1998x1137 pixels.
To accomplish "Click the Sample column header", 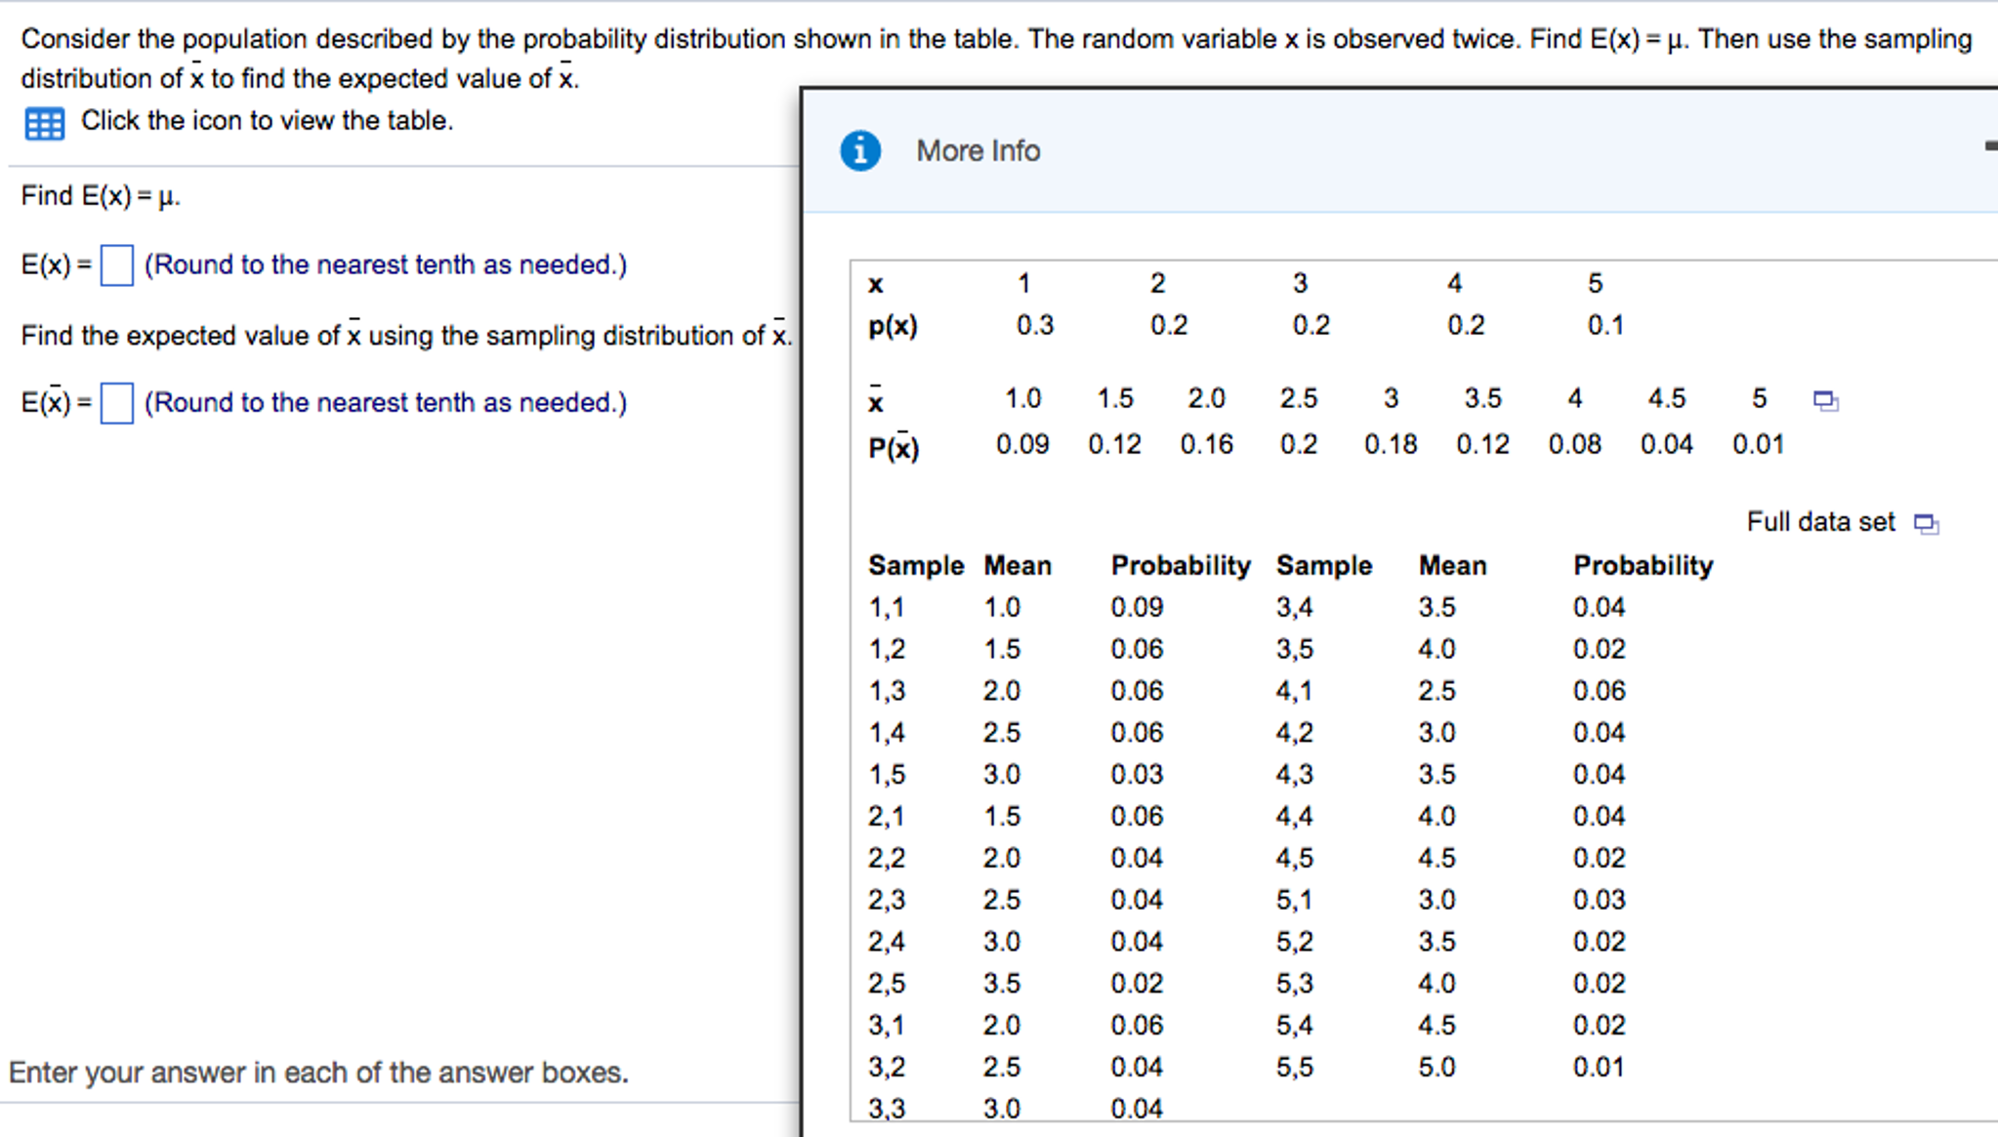I will 915,565.
